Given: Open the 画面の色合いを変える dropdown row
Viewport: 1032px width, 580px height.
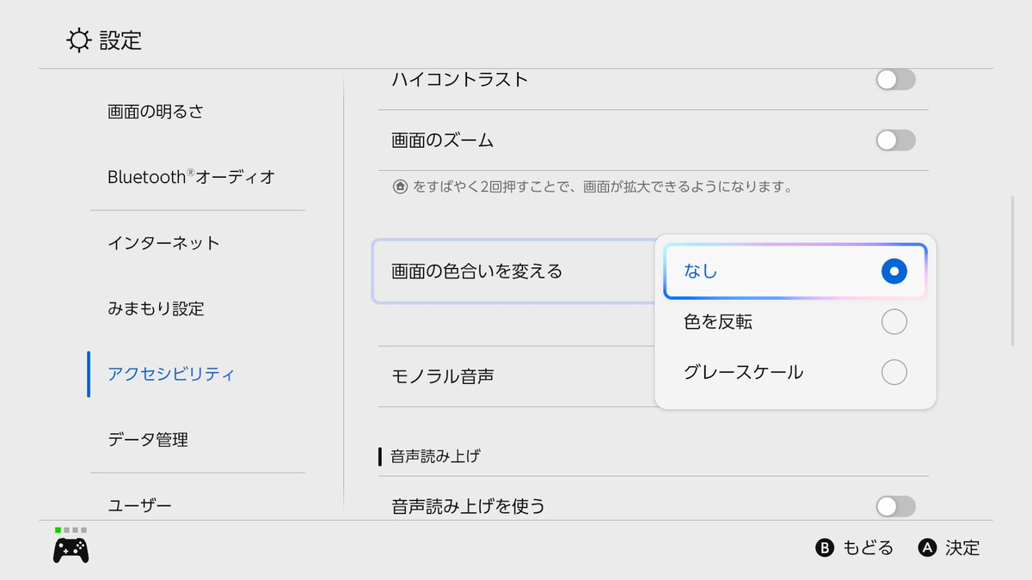Looking at the screenshot, I should click(x=513, y=272).
